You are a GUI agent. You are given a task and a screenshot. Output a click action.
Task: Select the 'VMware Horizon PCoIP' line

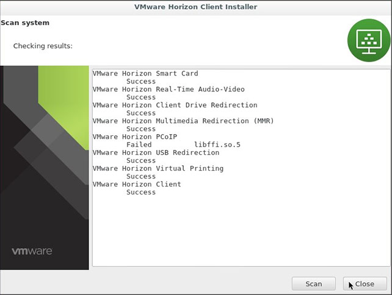click(x=135, y=137)
